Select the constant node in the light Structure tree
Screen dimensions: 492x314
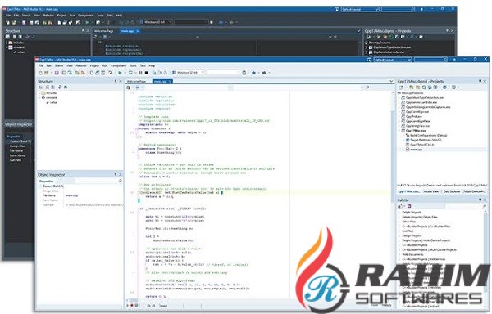52,97
